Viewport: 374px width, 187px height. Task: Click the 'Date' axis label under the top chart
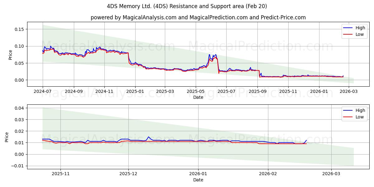coord(198,97)
